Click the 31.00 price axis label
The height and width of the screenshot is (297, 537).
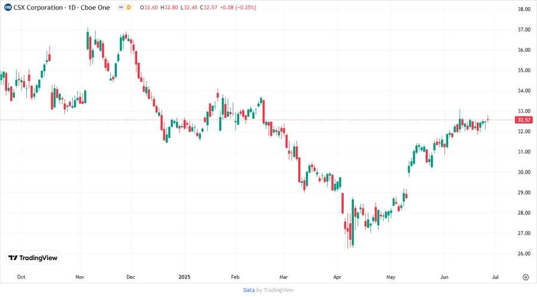tap(524, 152)
